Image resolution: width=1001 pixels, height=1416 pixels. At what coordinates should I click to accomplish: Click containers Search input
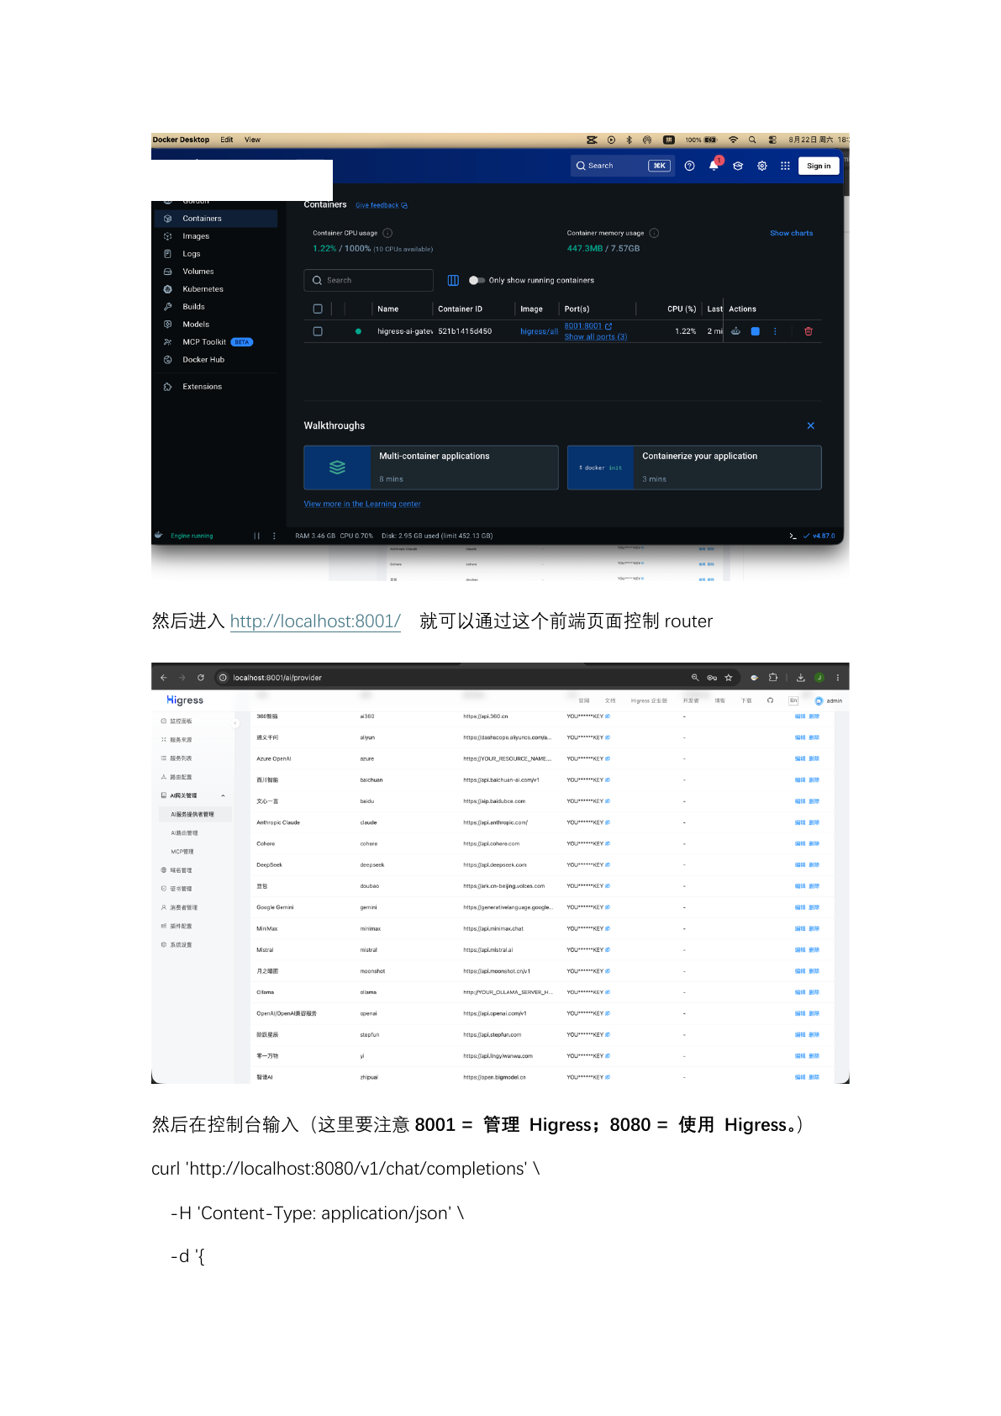[368, 280]
